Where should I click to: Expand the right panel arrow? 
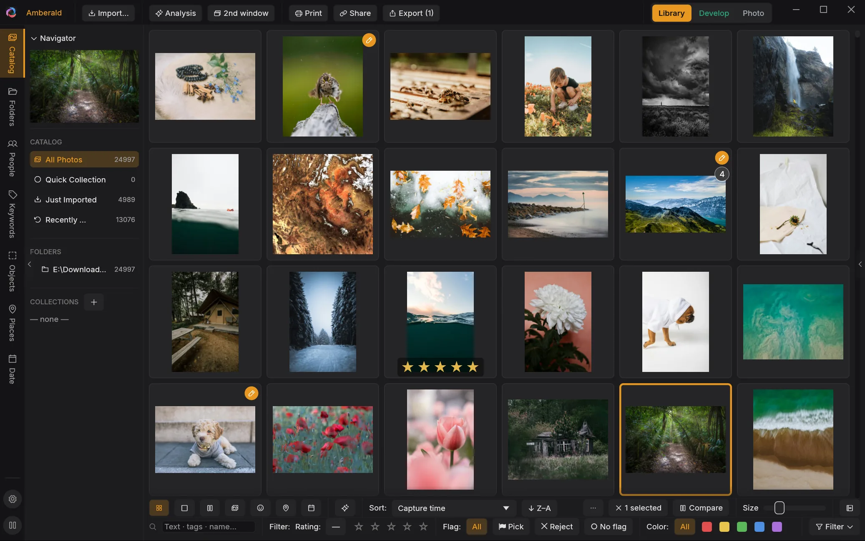click(x=860, y=264)
